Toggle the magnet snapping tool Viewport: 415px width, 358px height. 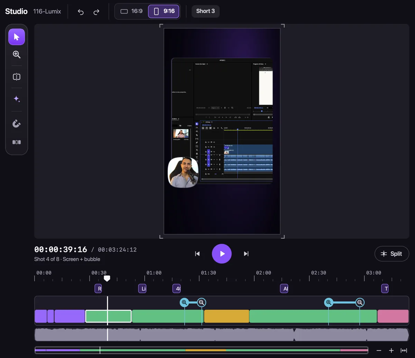pos(17,123)
